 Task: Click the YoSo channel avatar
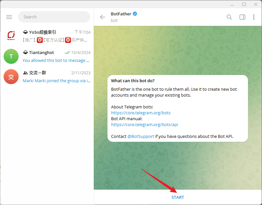[x=11, y=36]
